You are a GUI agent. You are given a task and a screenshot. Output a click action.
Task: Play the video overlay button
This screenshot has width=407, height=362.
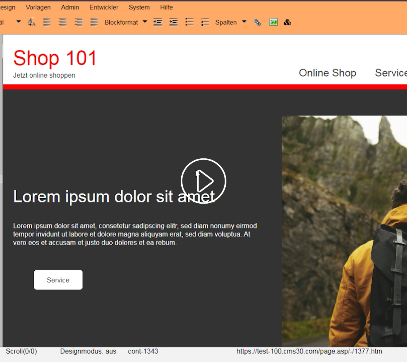pos(203,181)
